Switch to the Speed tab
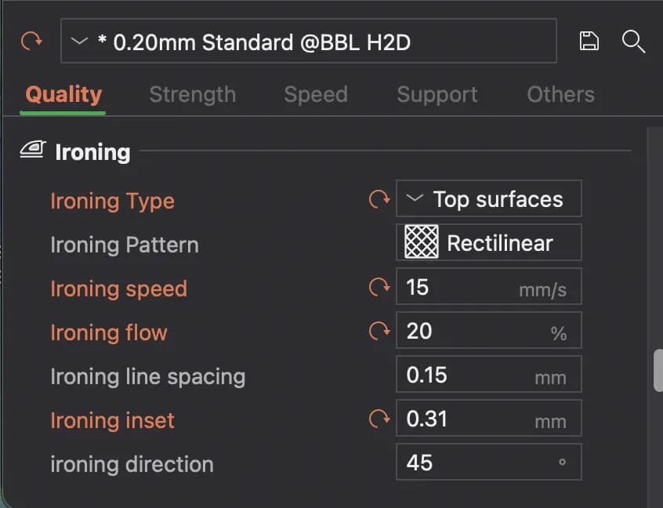 [x=316, y=94]
